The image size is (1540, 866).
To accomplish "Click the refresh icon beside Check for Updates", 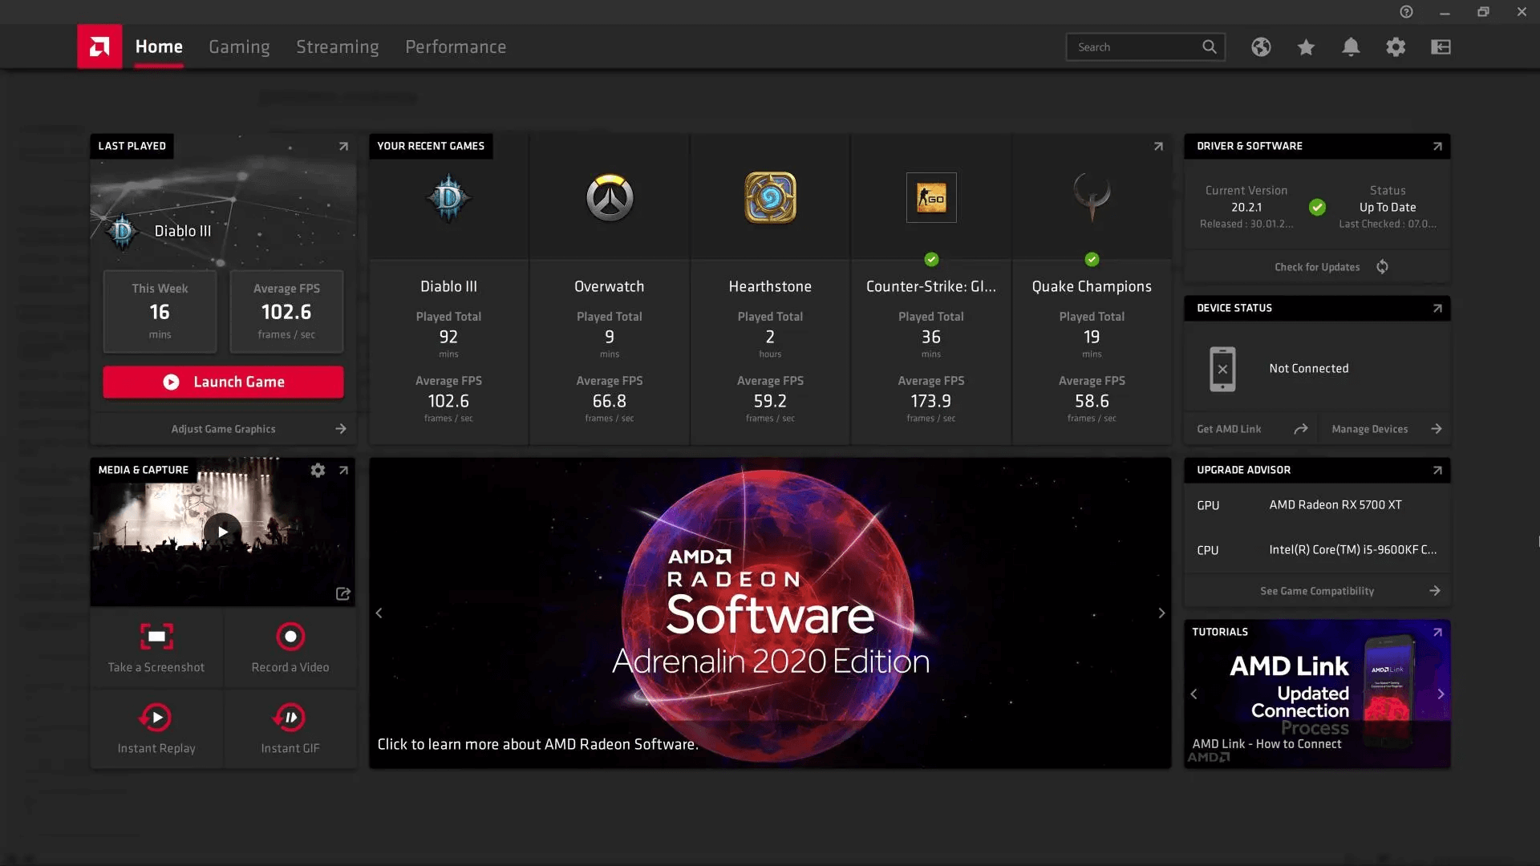I will [x=1382, y=267].
